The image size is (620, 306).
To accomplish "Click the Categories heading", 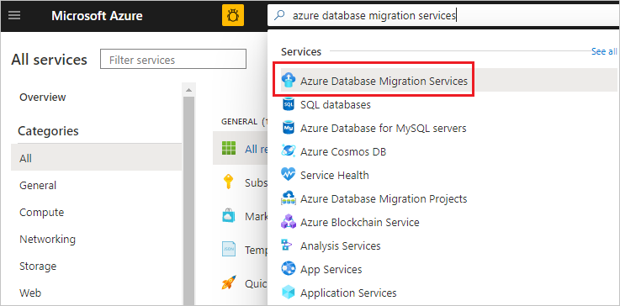I will point(48,130).
